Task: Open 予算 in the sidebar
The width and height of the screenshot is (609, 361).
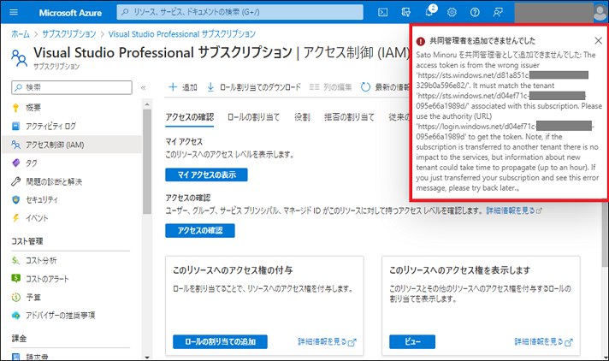Action: pyautogui.click(x=33, y=298)
